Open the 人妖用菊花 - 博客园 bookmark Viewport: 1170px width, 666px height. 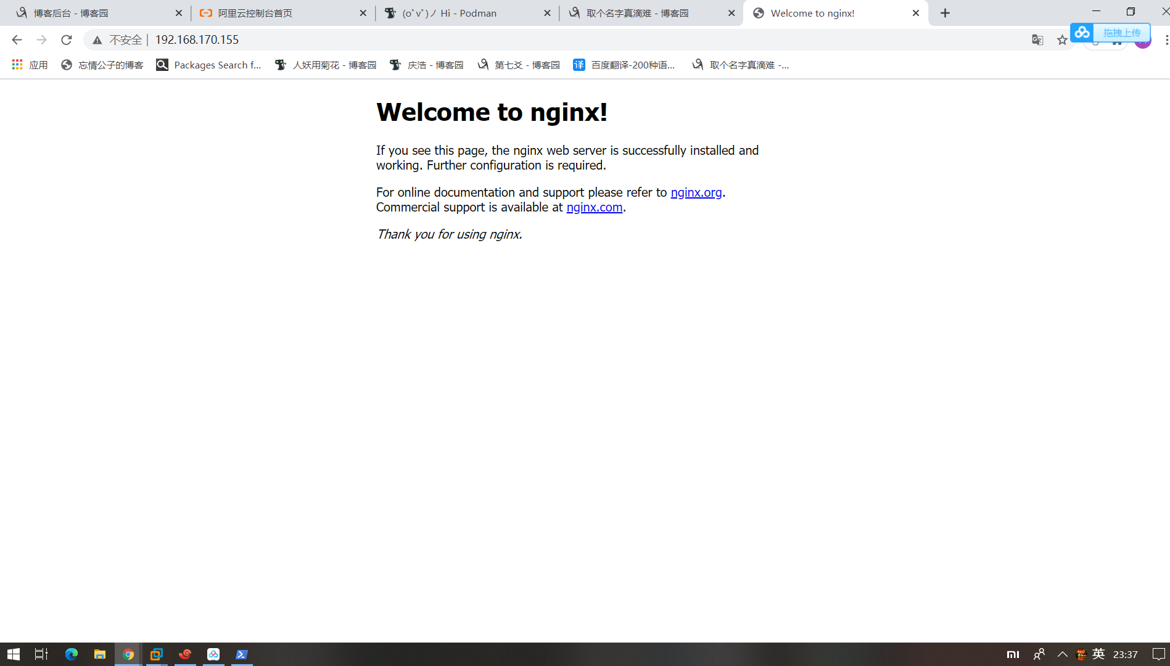click(326, 65)
